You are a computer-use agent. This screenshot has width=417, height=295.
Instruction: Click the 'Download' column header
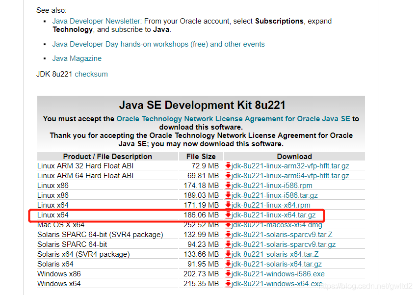coord(294,157)
